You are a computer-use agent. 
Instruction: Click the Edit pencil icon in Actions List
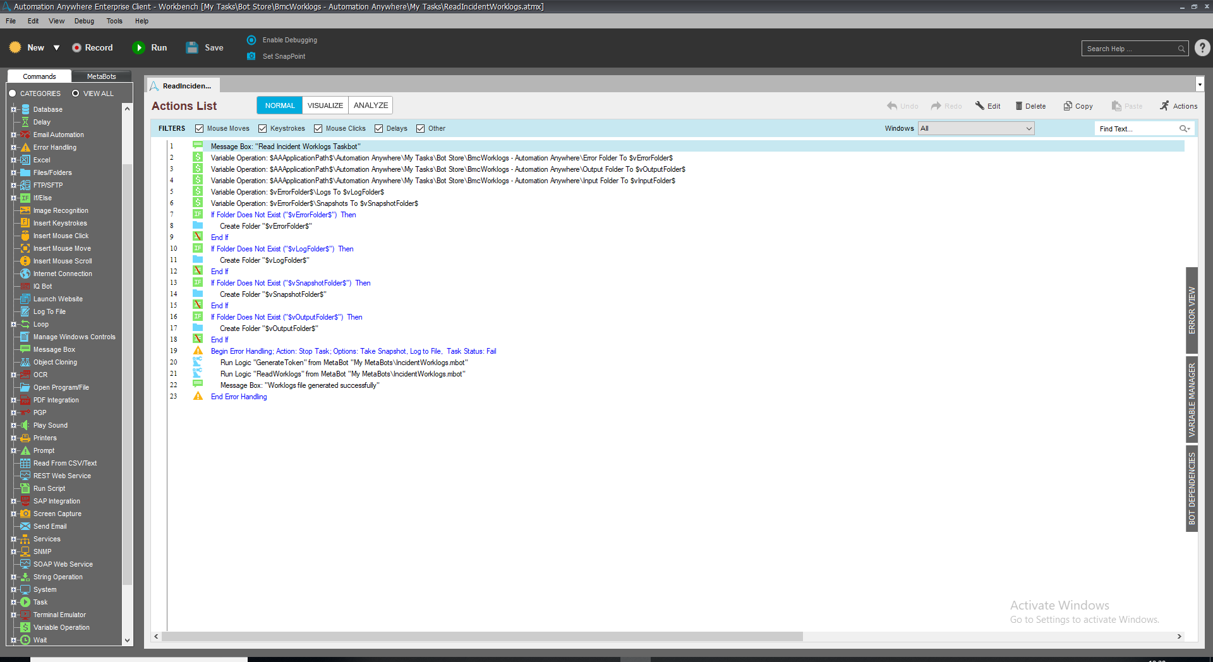(x=980, y=106)
